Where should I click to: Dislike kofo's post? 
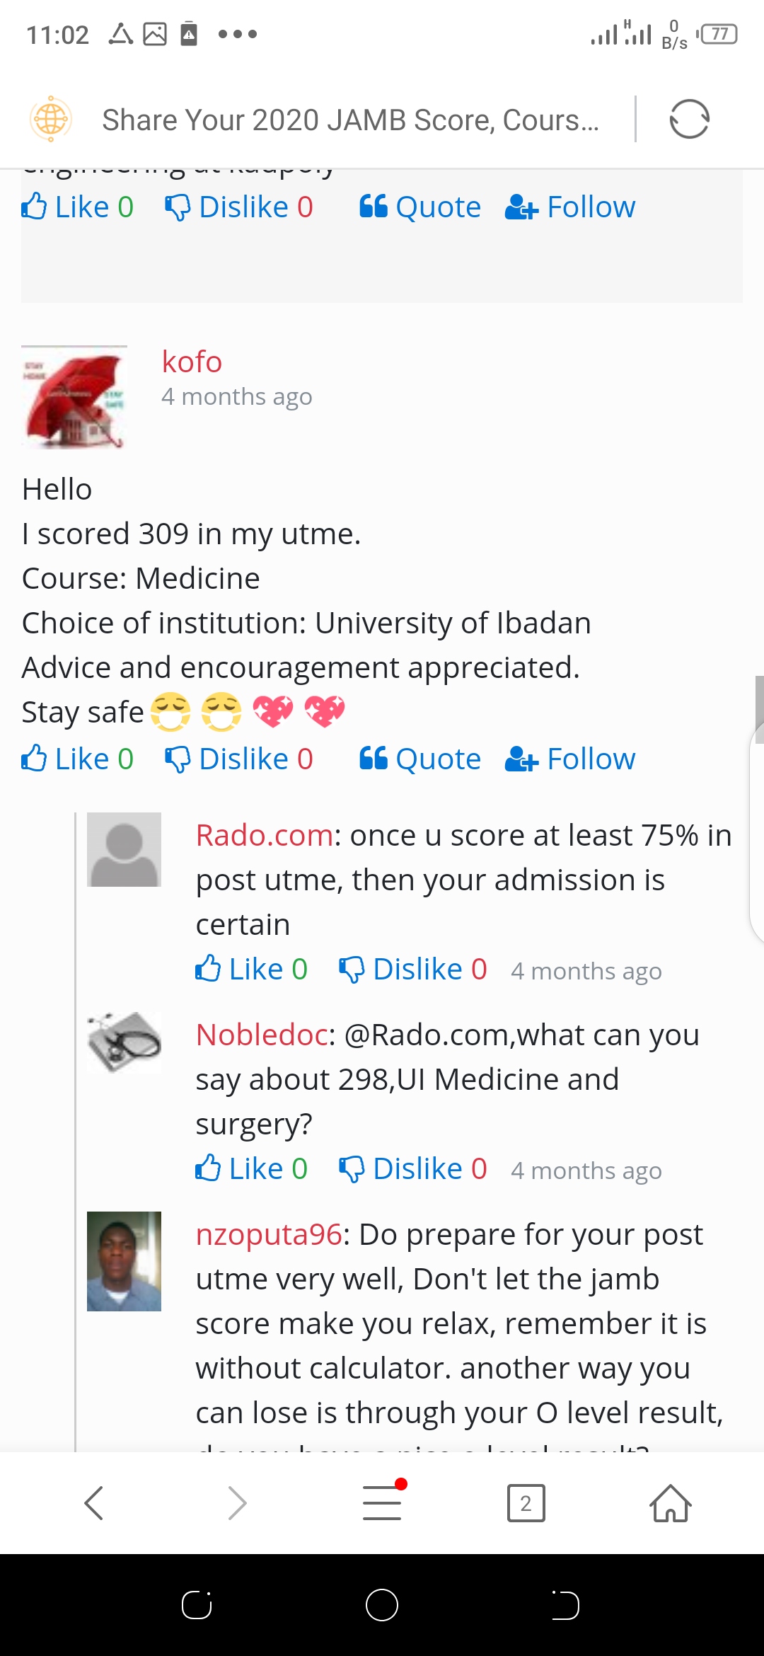239,759
